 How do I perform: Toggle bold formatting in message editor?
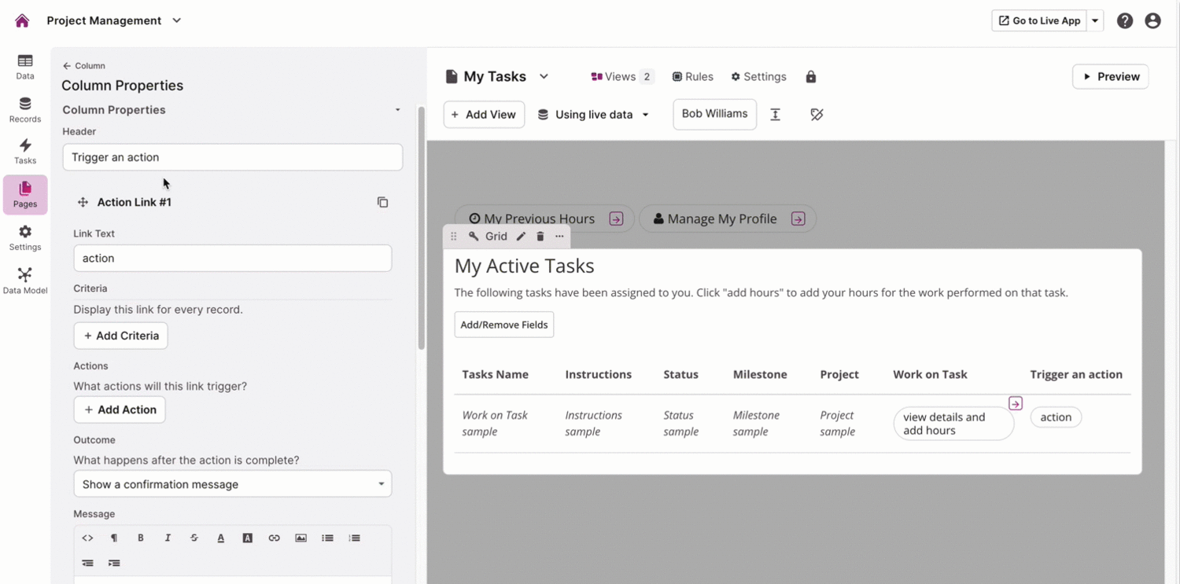141,538
